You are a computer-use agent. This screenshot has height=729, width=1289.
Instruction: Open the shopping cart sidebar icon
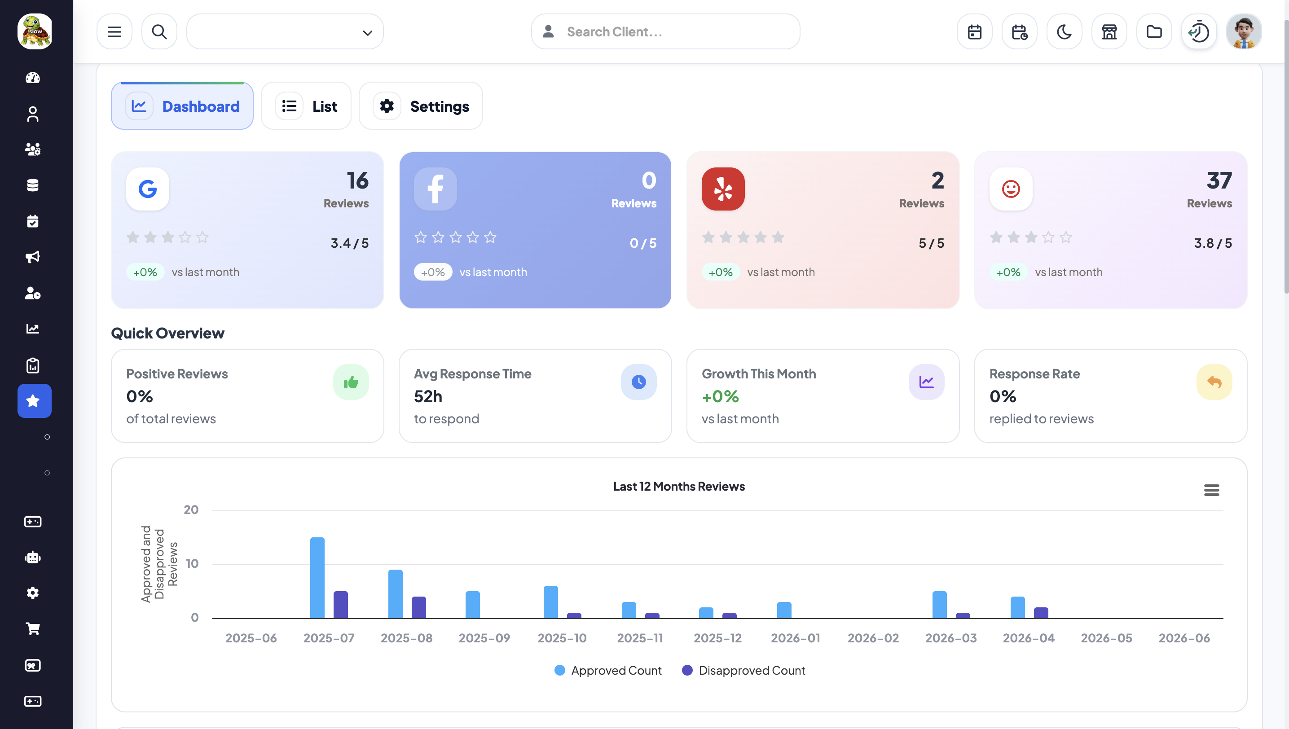[x=33, y=629]
